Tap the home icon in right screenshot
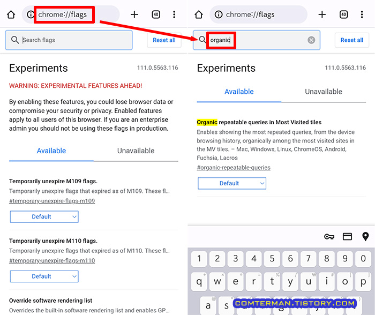Screen dimensions: 375x315 click(199, 14)
